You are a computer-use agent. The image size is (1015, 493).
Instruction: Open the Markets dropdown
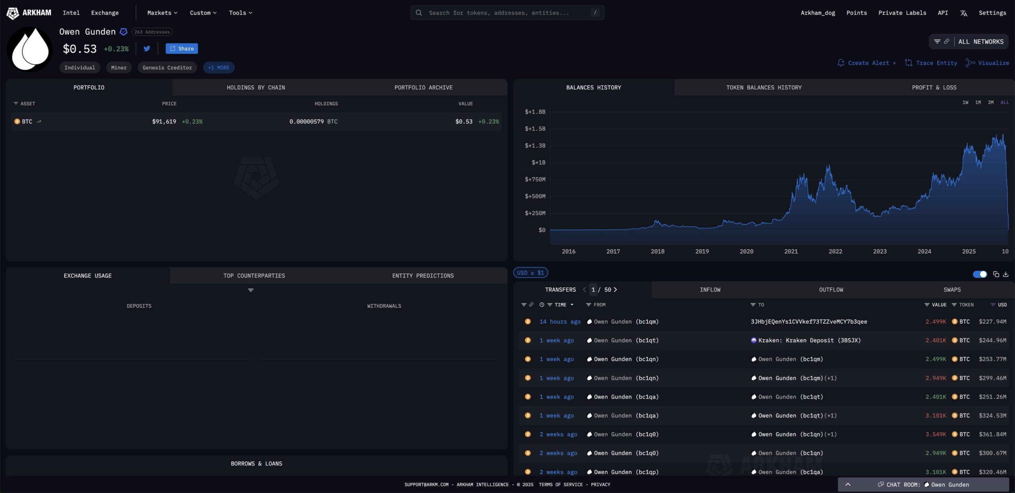click(x=162, y=12)
